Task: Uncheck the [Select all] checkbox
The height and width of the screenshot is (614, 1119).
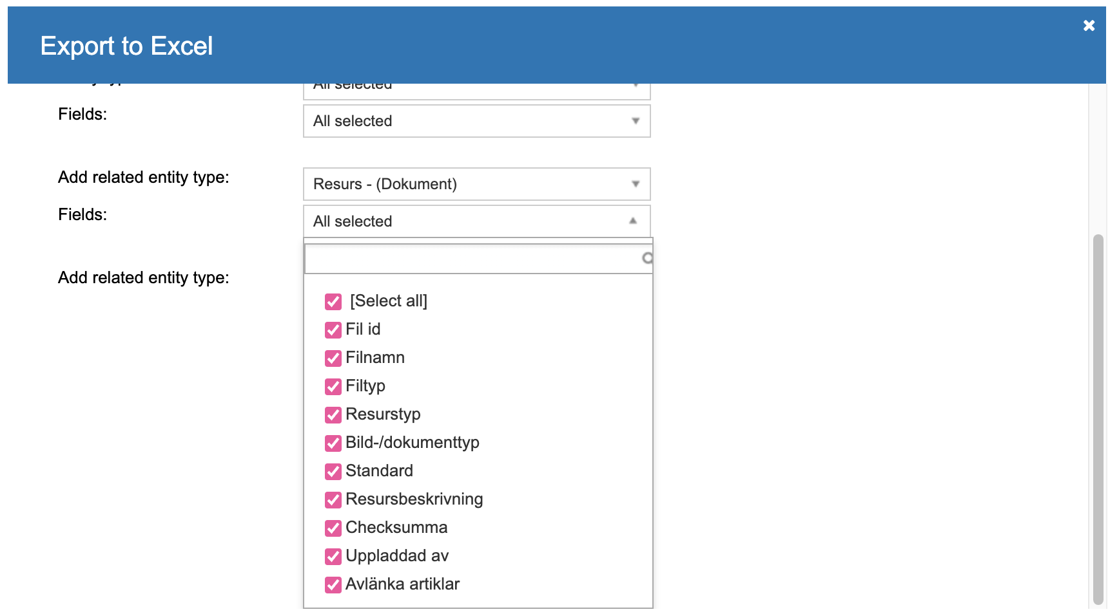Action: [x=333, y=301]
